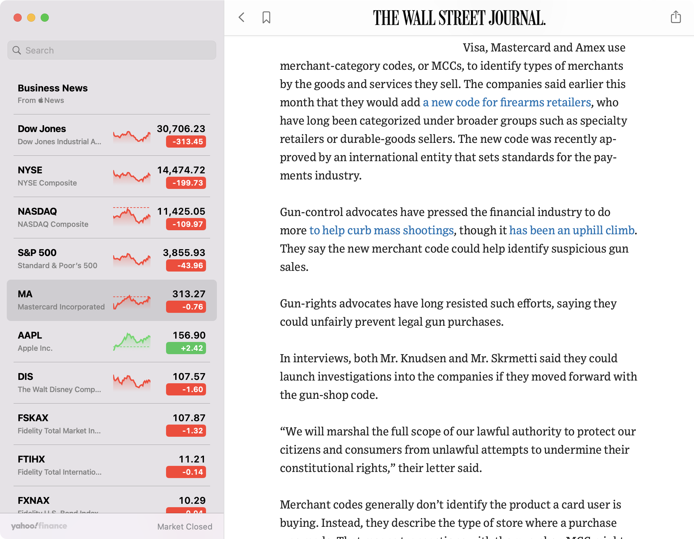The image size is (694, 539).
Task: Click the NASDAQ sparkline chart
Action: pyautogui.click(x=132, y=216)
